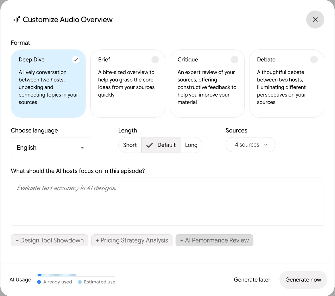Click the audio sparkle icon beside the title
This screenshot has height=296, width=335.
[17, 19]
